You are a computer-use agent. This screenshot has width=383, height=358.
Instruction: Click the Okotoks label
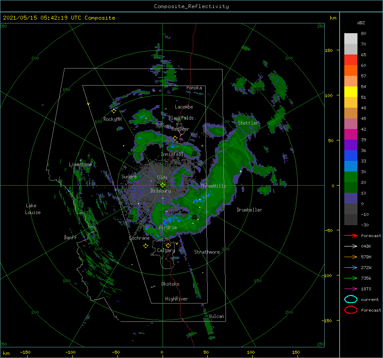click(170, 284)
